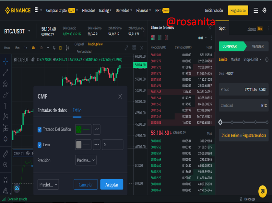Click the Registrarse button

pos(238,10)
